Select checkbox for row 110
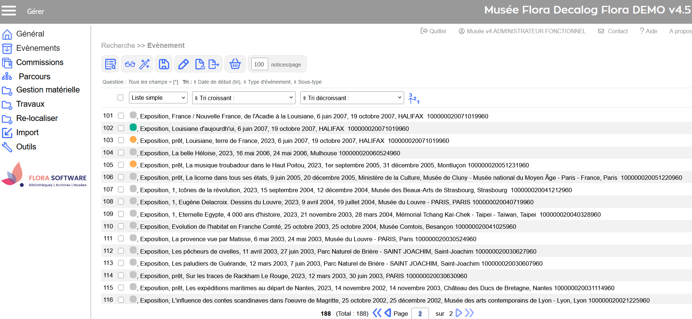692x319 pixels. pyautogui.click(x=121, y=226)
